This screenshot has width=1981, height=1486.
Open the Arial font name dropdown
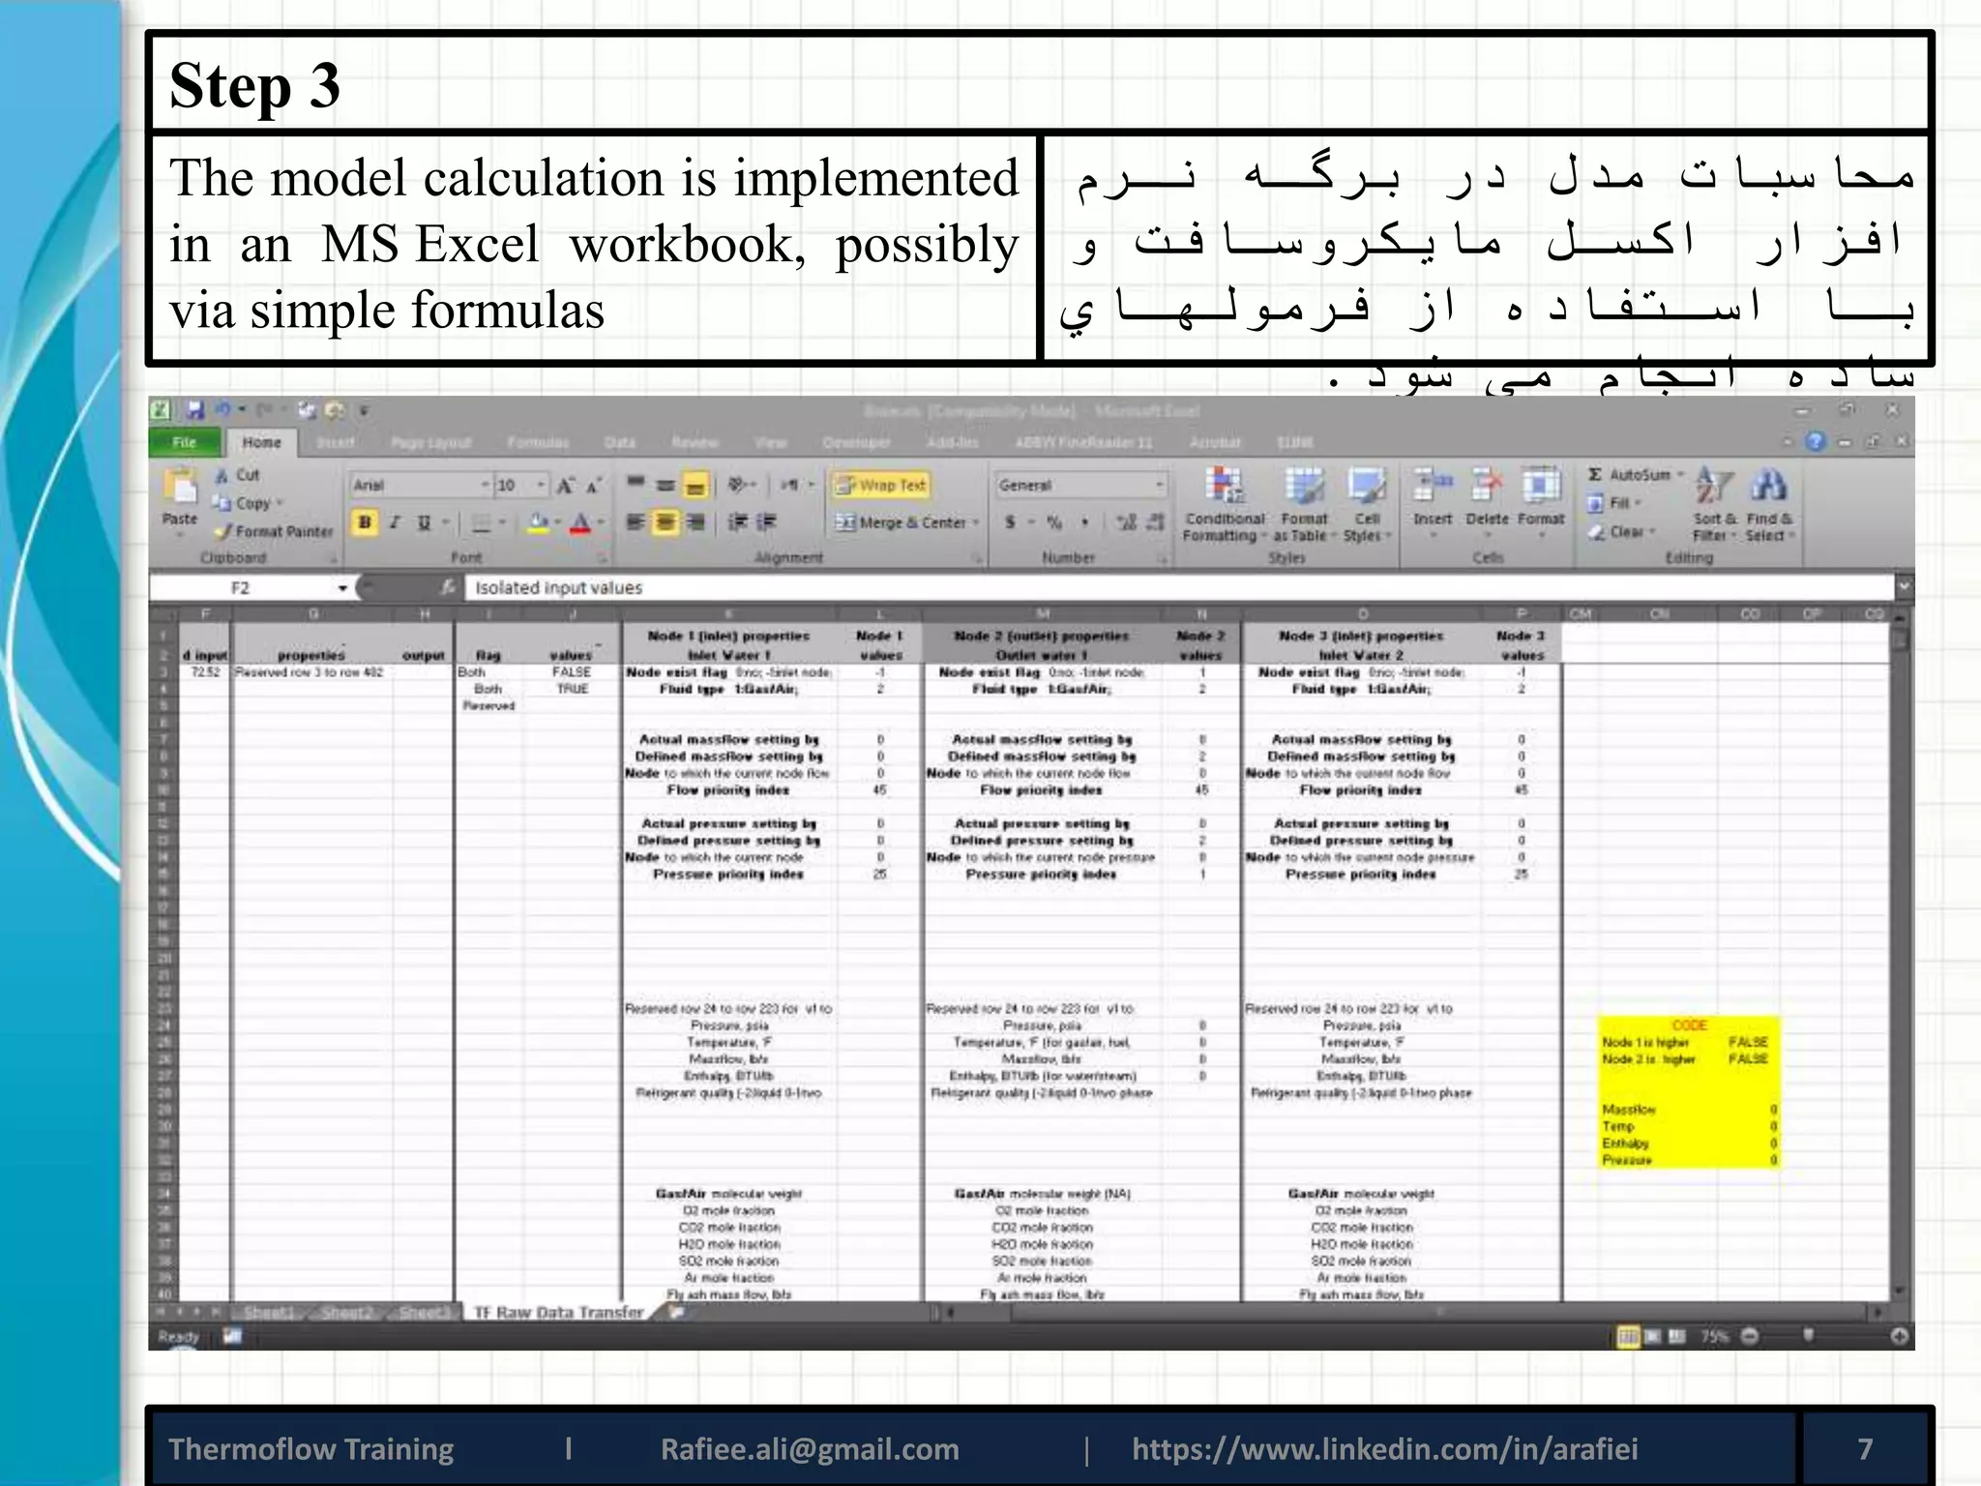coord(485,485)
